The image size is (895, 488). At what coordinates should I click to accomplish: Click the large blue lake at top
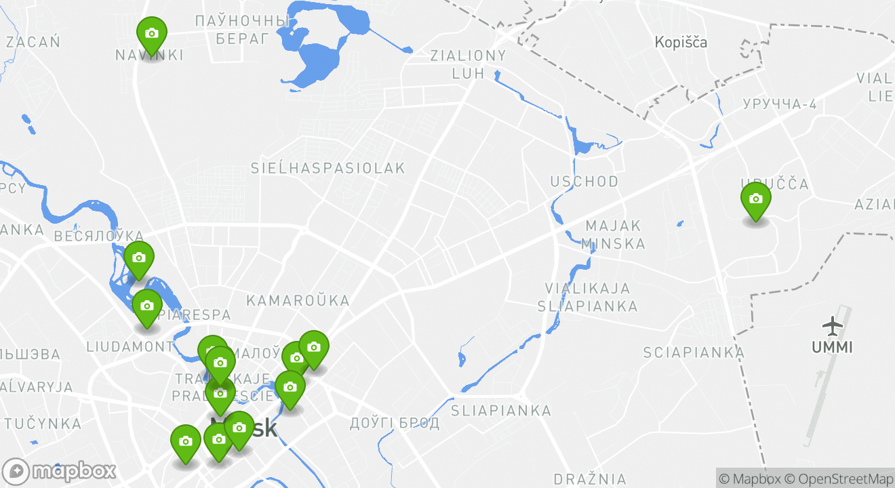click(314, 47)
